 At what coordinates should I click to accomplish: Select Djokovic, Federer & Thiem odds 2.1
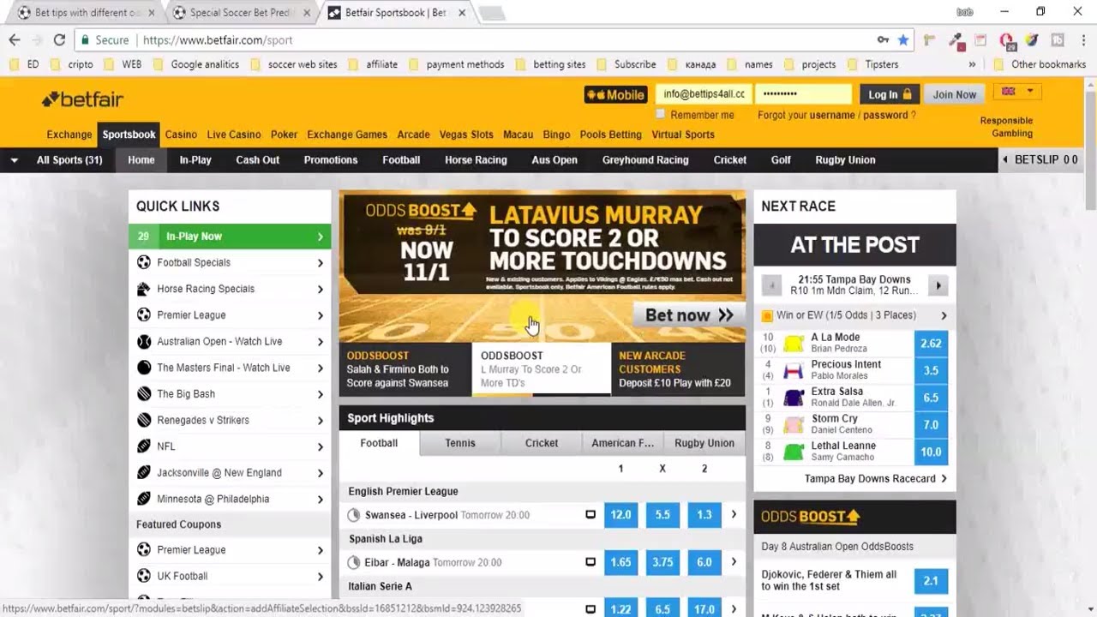tap(931, 581)
